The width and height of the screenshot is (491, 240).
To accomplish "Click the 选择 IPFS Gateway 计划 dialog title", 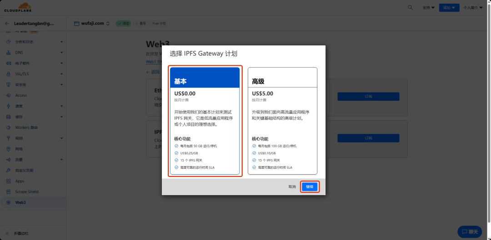I will [204, 54].
